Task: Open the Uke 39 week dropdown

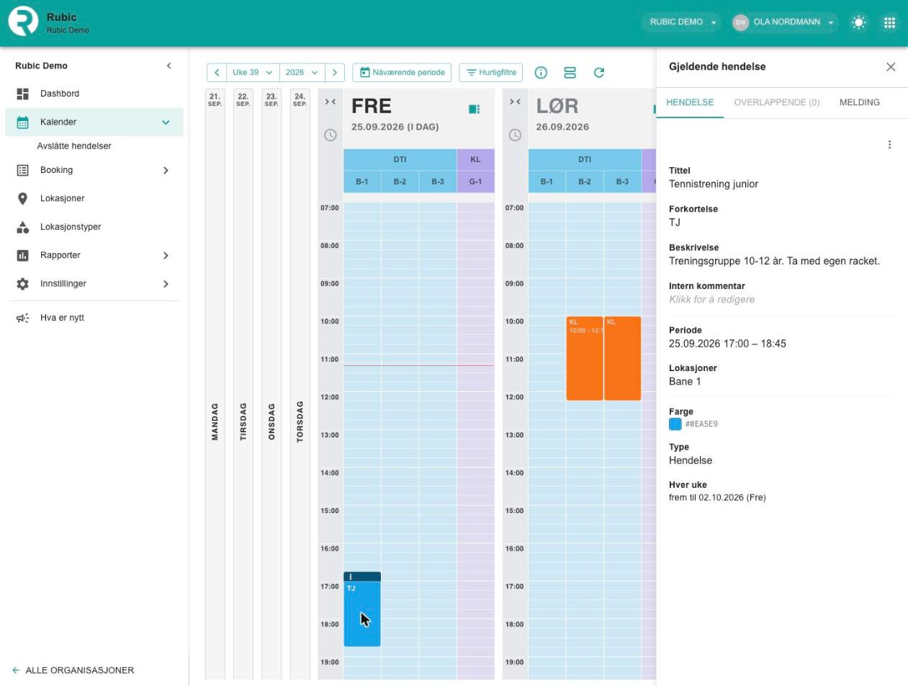Action: point(253,73)
